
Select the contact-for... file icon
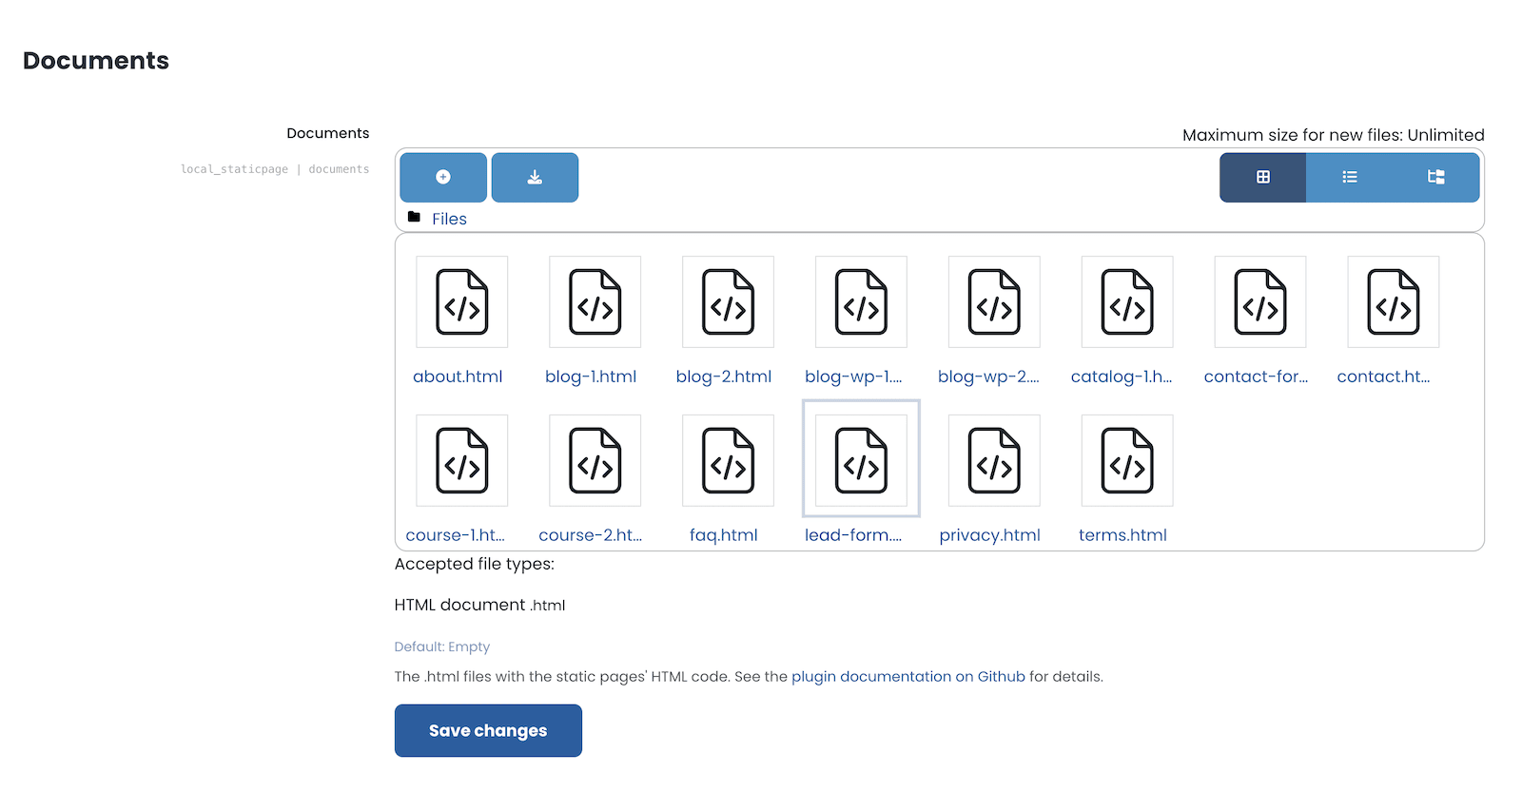[x=1261, y=301]
